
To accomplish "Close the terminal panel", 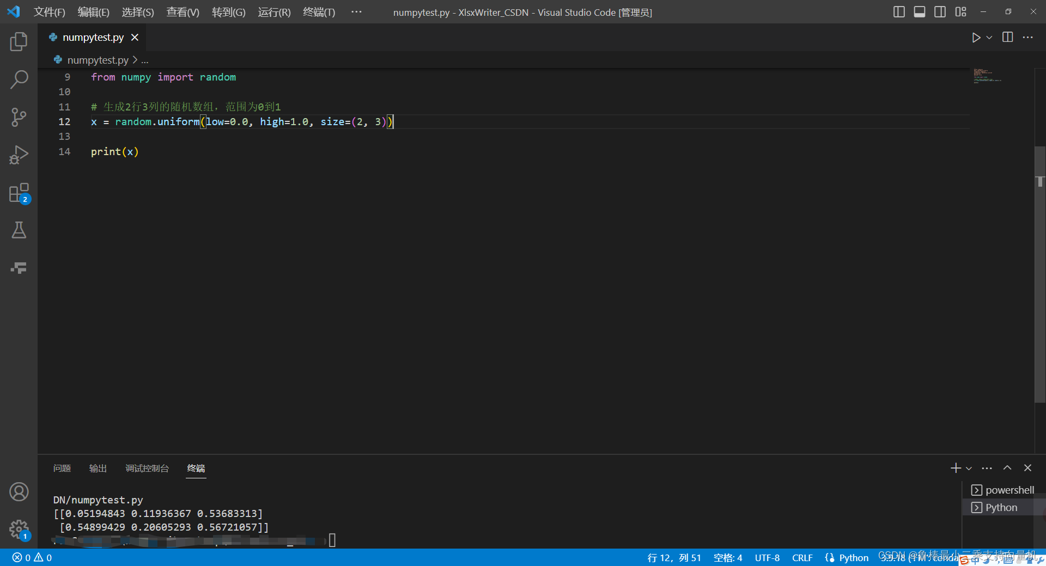I will pyautogui.click(x=1028, y=468).
